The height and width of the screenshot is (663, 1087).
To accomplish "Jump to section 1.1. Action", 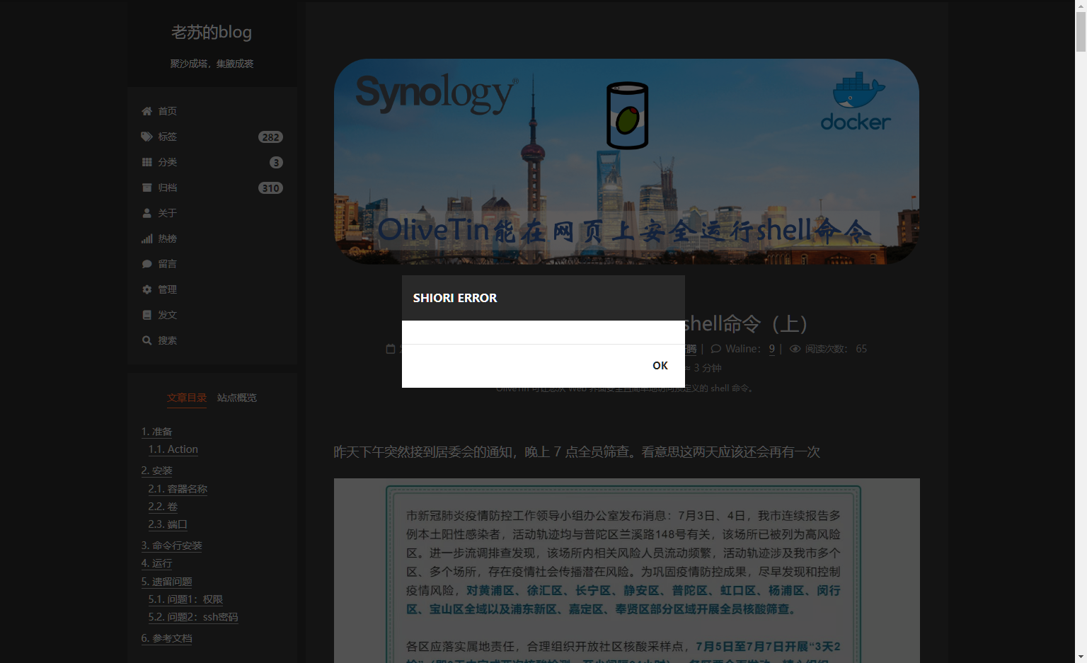I will [173, 449].
